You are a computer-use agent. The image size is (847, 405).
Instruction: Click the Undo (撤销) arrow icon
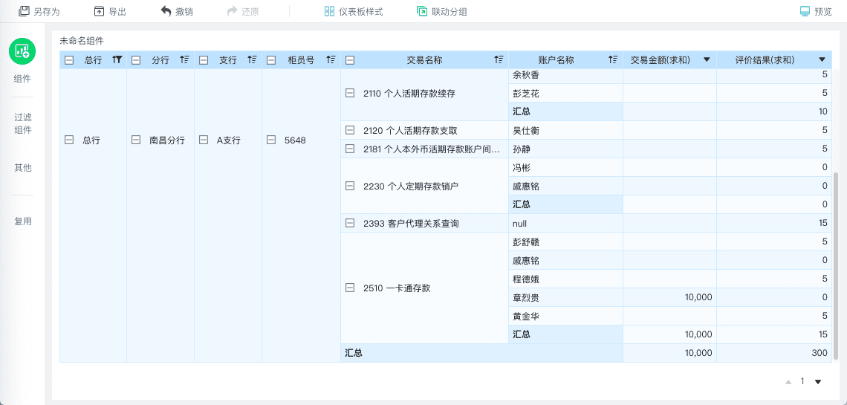(166, 11)
